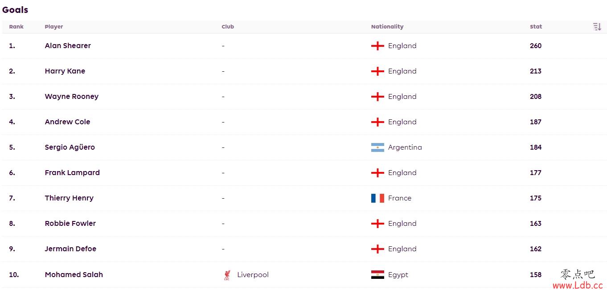Screen dimensions: 607x290
Task: Click England flag in Harry Kane's row
Action: pyautogui.click(x=377, y=71)
